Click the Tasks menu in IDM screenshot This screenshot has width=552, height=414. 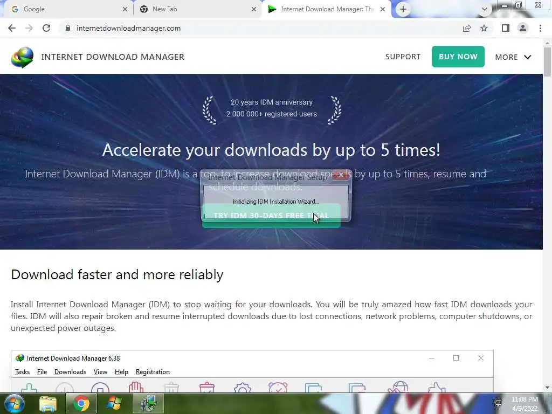(22, 372)
